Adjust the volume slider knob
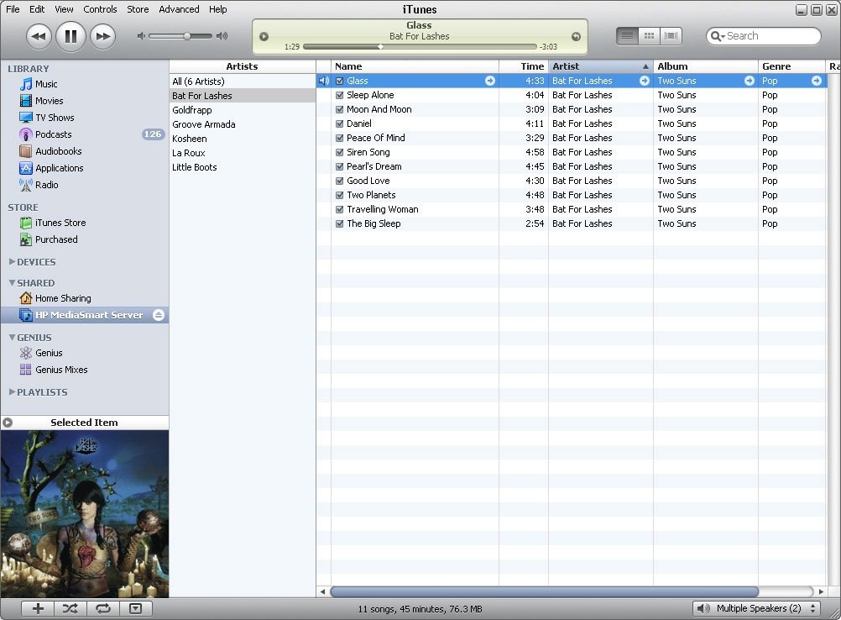The width and height of the screenshot is (841, 620). coord(187,36)
